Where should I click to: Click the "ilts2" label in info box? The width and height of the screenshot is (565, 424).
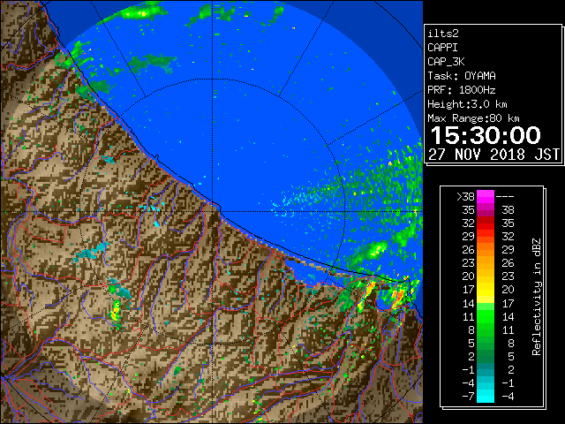(x=443, y=34)
